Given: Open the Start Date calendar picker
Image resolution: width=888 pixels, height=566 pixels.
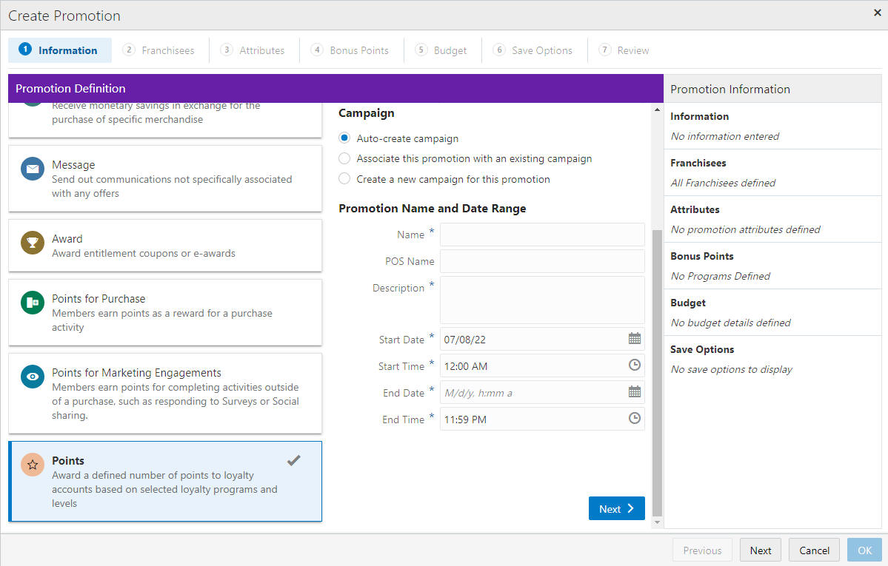Looking at the screenshot, I should 634,338.
